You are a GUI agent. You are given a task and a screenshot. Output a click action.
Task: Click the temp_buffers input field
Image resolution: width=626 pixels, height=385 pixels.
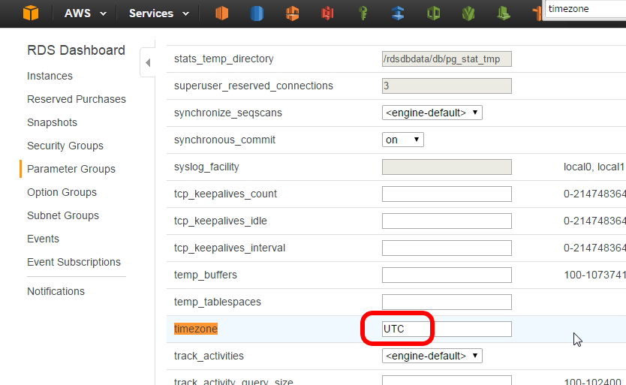click(447, 275)
